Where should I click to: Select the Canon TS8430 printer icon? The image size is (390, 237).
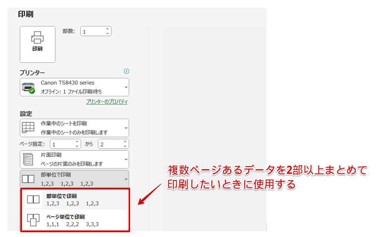(28, 86)
